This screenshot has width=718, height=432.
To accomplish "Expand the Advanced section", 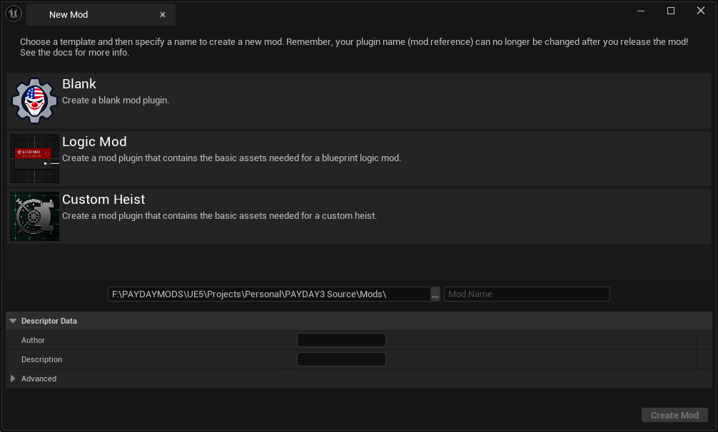I will pos(13,379).
